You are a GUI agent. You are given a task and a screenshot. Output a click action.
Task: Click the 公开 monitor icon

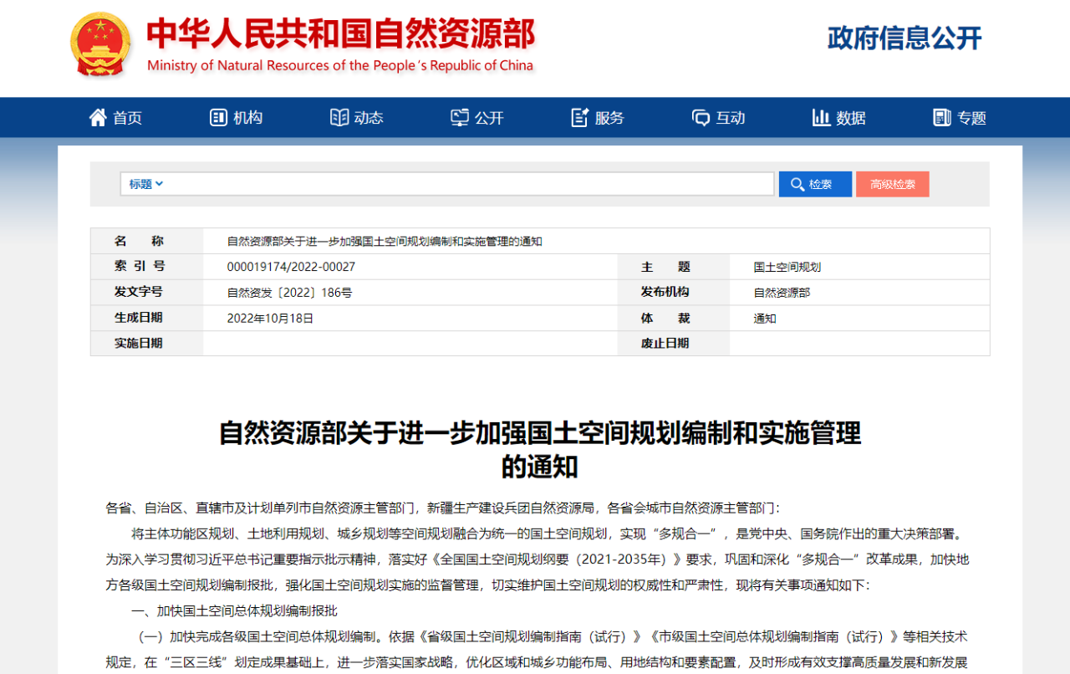(460, 118)
